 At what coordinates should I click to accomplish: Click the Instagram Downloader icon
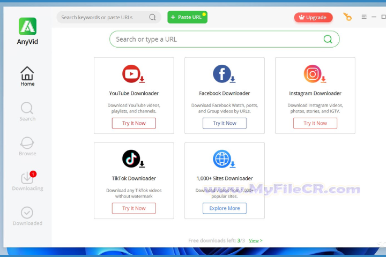coord(315,74)
